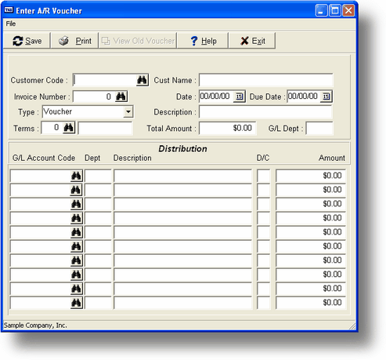
Task: Open Help from the toolbar
Action: tap(203, 41)
